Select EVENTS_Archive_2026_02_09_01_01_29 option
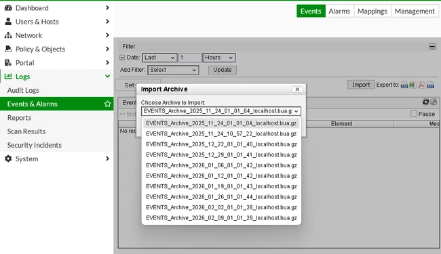 (x=221, y=218)
